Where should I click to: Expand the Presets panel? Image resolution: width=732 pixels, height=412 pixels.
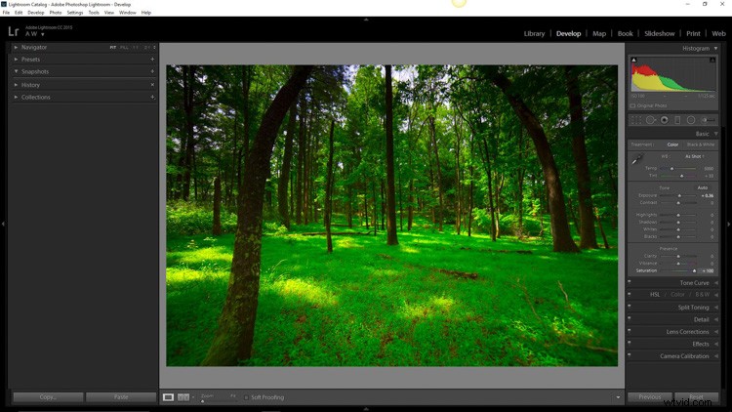point(16,60)
